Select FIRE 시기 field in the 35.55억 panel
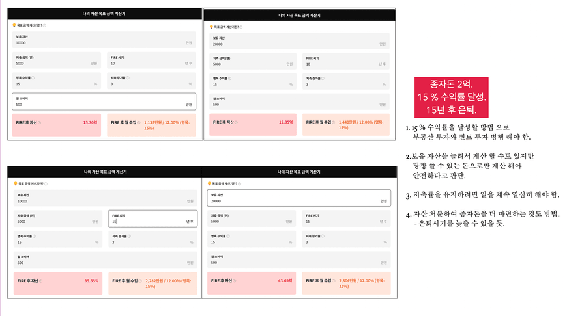Viewport: 567px width, 316px height. [153, 218]
